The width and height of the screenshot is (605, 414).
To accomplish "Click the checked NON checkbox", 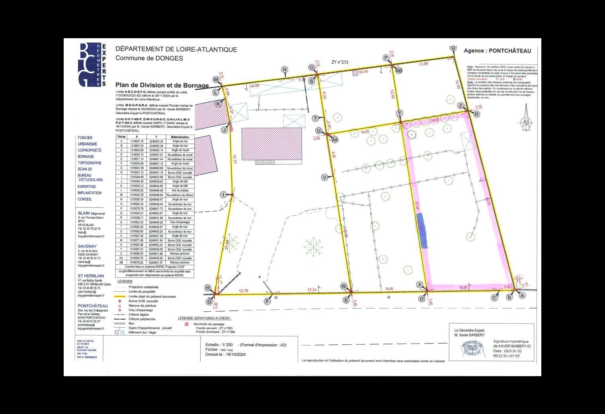I will click(514, 79).
